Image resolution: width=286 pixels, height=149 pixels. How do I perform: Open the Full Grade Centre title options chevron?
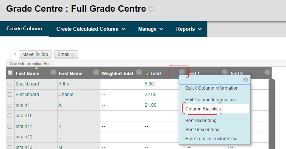(152, 9)
